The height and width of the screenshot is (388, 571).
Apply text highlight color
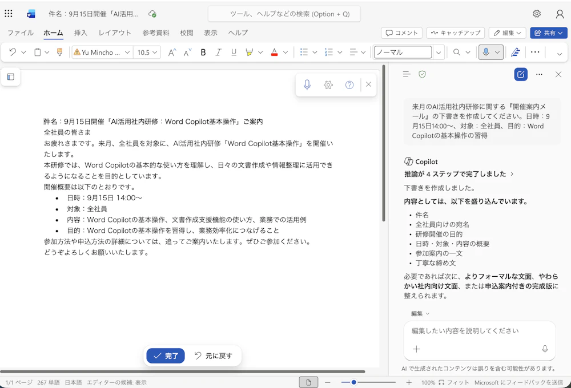click(249, 52)
